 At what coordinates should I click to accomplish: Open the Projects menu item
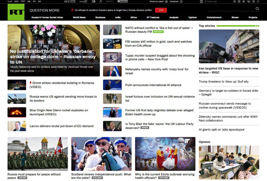tap(253, 17)
